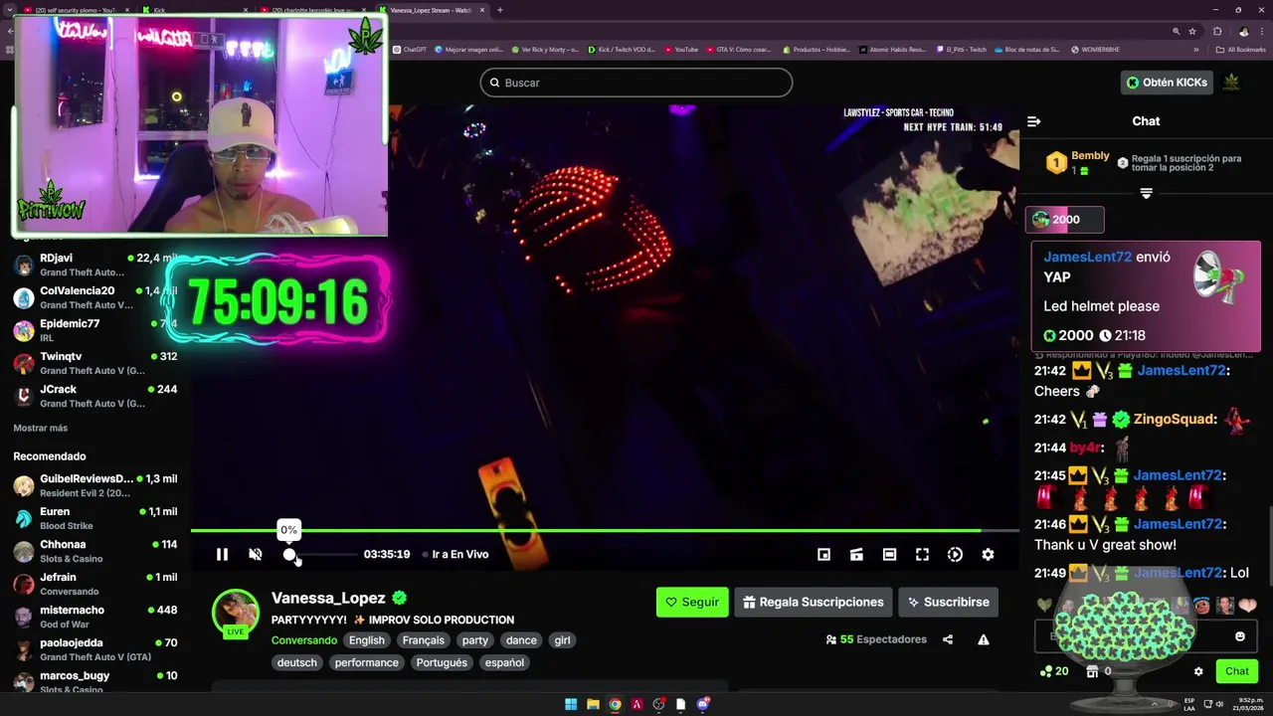Screen dimensions: 1273x716
Task: Open JCrack channel in sidebar
Action: tap(95, 396)
